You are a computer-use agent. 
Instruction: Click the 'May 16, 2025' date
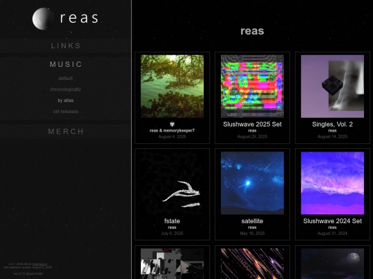click(x=252, y=234)
